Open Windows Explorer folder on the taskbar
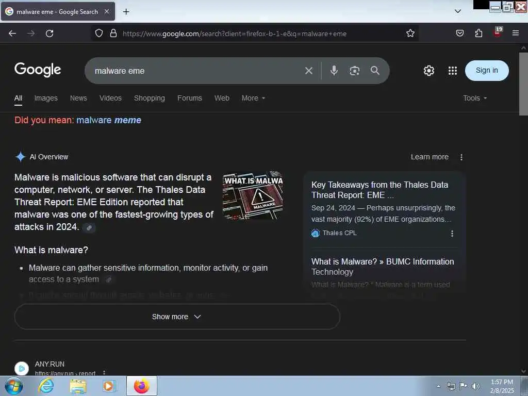Viewport: 528px width, 396px height. tap(78, 386)
